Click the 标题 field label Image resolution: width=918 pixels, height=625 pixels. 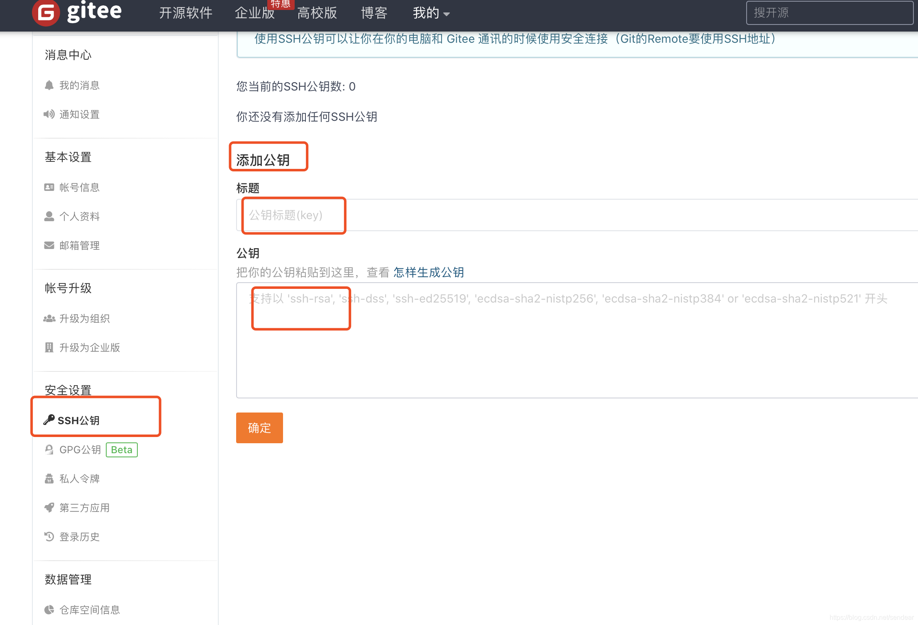pos(248,188)
